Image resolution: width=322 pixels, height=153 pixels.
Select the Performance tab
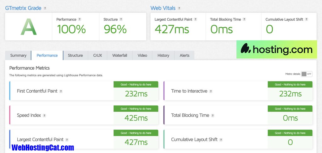47,55
